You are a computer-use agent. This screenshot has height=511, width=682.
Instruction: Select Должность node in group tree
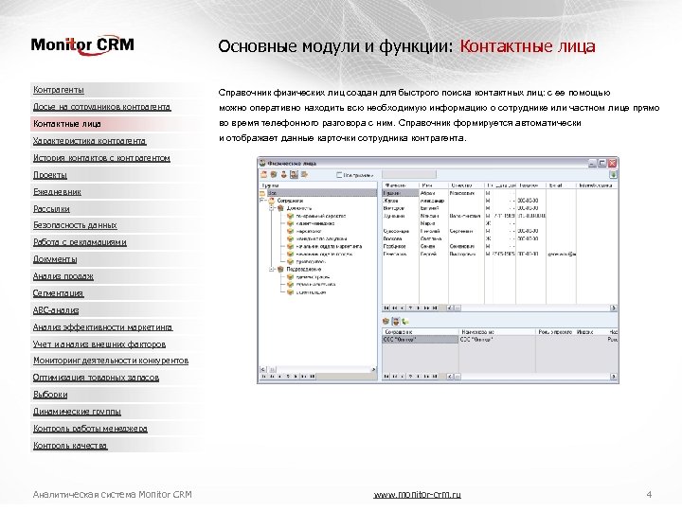299,208
